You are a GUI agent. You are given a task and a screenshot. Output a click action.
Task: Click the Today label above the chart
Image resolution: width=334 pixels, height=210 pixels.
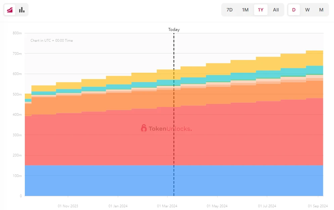[174, 30]
